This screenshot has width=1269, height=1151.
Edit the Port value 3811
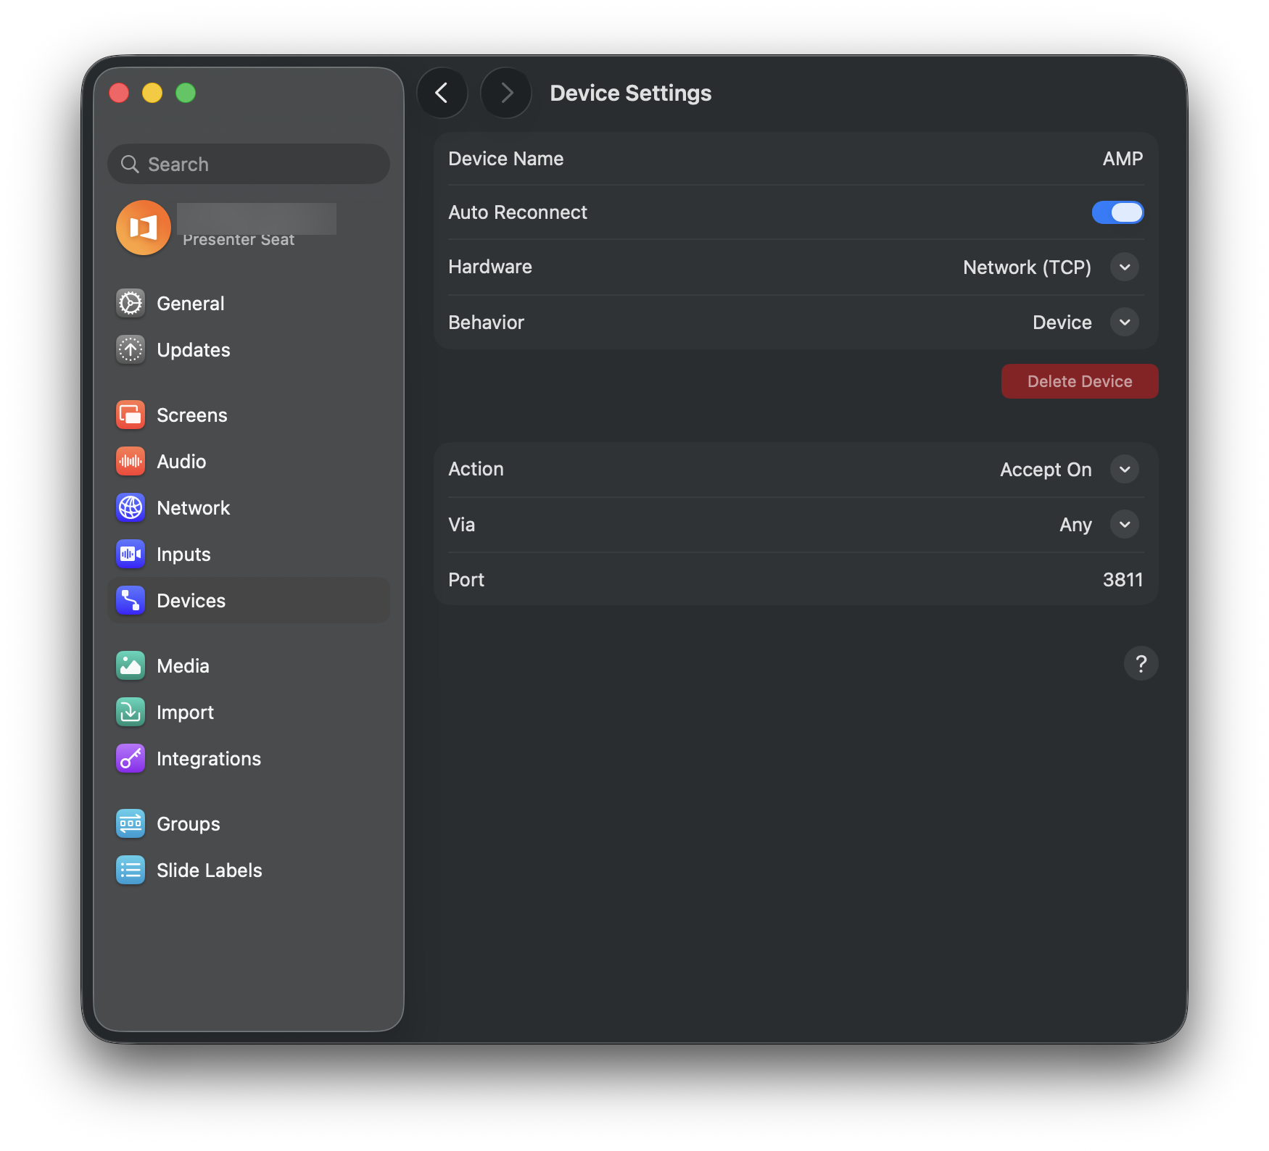pyautogui.click(x=1123, y=580)
